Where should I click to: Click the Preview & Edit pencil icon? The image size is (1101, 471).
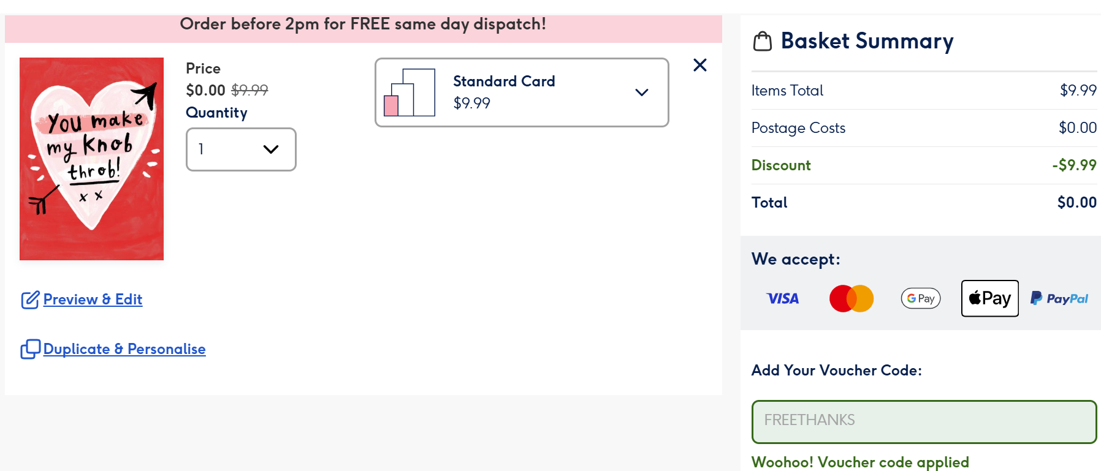(x=30, y=300)
